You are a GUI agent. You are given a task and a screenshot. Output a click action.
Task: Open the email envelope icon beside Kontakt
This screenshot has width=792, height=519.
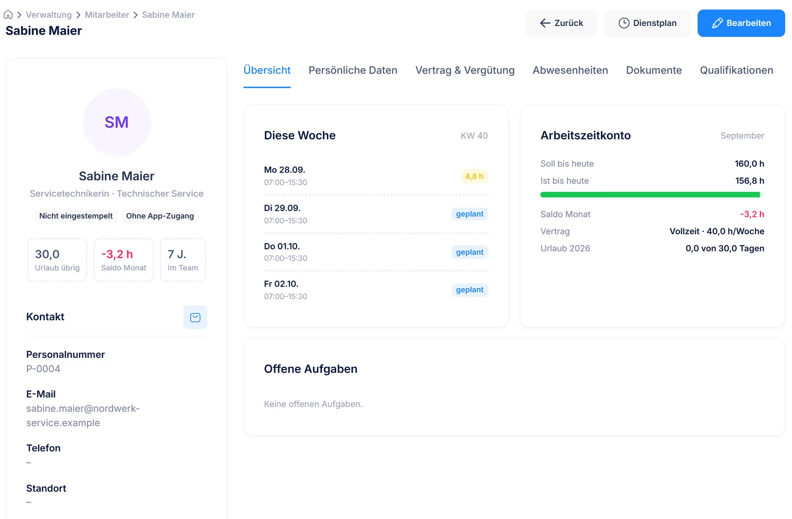(195, 317)
